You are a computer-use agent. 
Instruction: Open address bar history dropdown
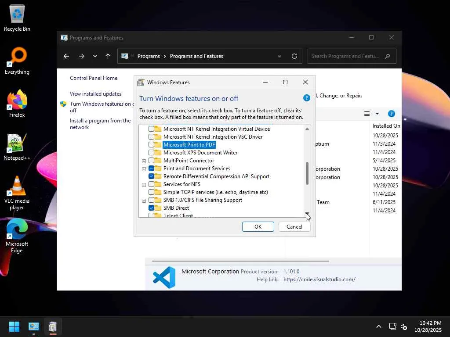(x=279, y=56)
